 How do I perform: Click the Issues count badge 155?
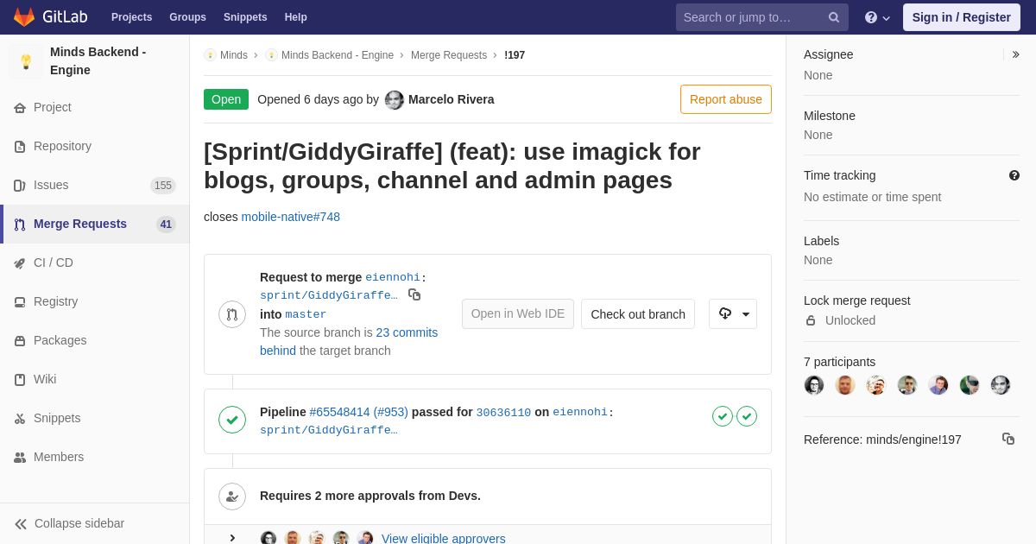(x=163, y=186)
